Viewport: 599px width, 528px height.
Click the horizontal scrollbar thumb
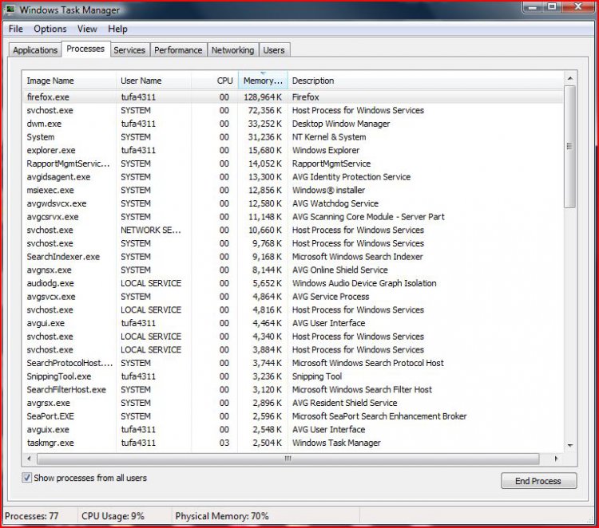(x=288, y=458)
